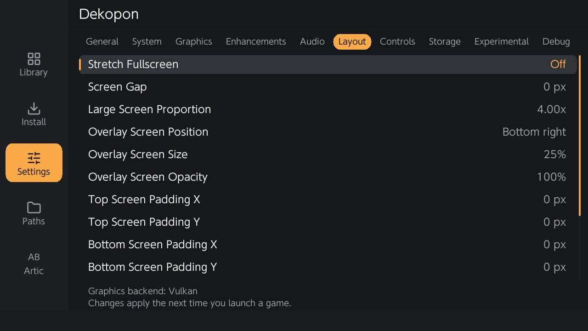Click the Install download icon
588x331 pixels.
[x=34, y=108]
